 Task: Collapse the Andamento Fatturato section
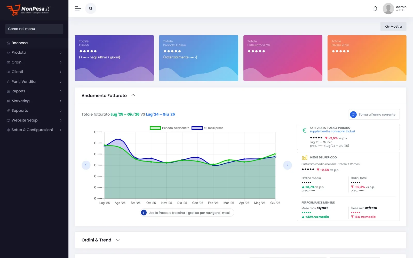(x=133, y=95)
